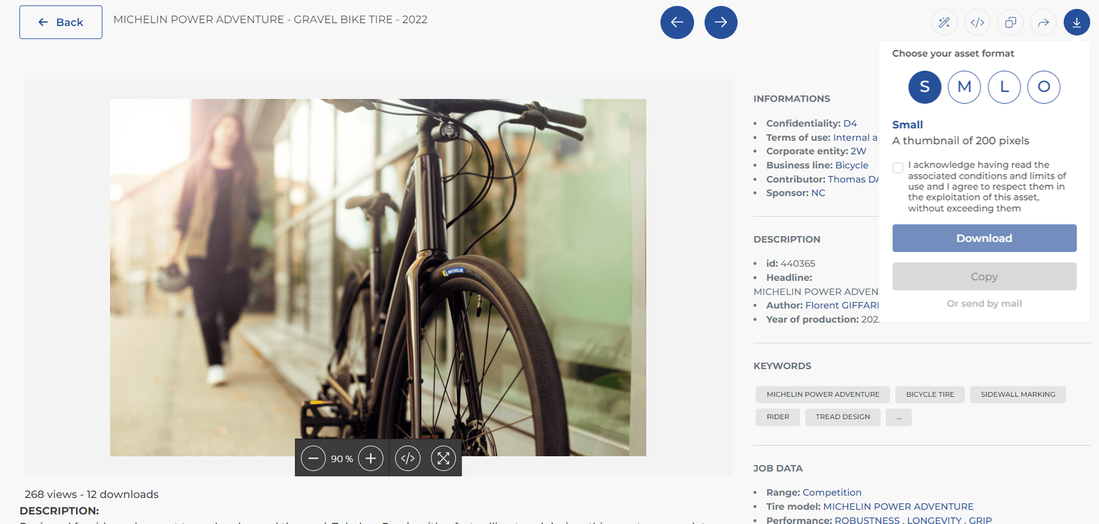Open Sponsor NC link

(818, 193)
